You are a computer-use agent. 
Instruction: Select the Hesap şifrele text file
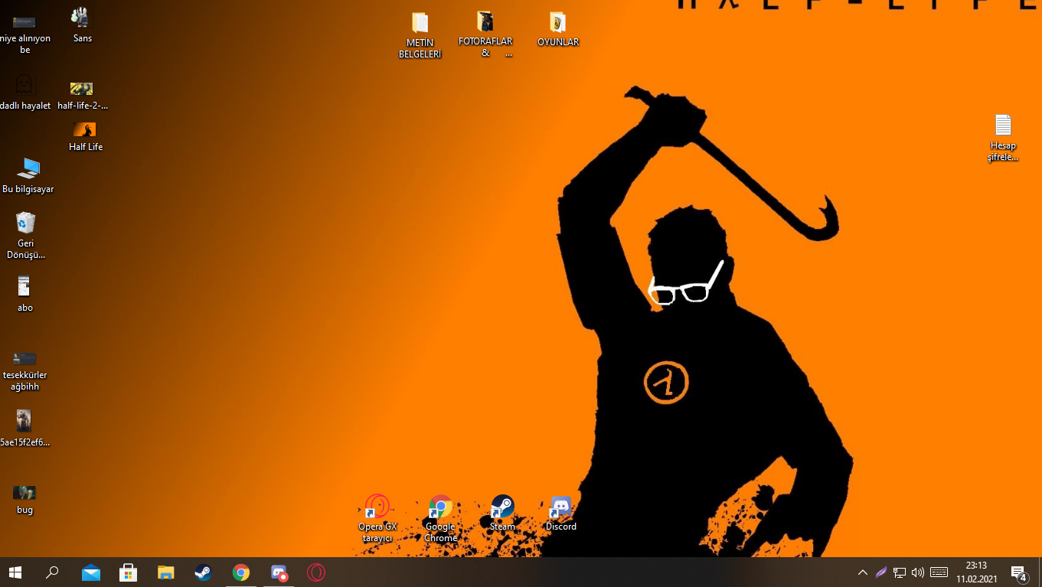point(1003,138)
